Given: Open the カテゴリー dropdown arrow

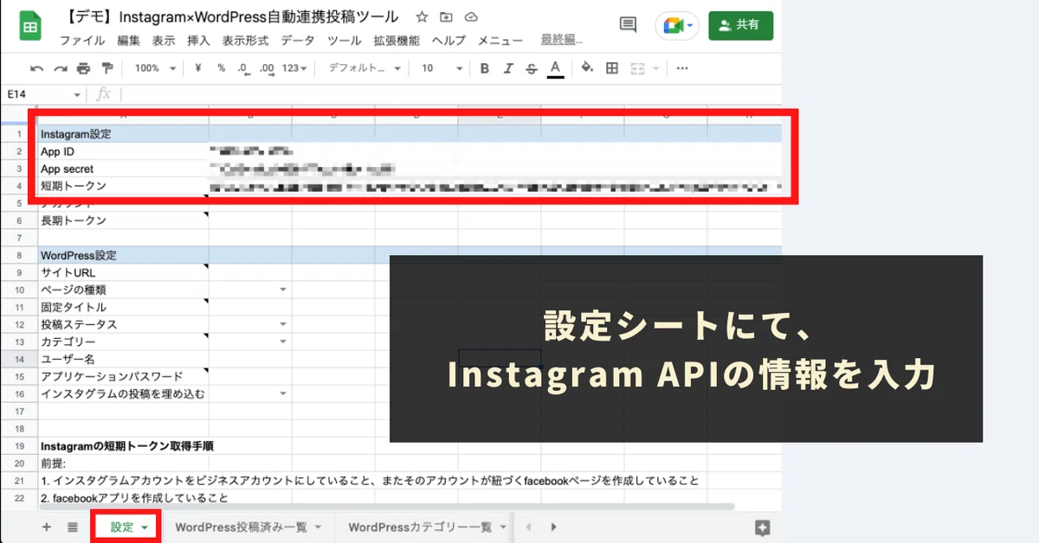Looking at the screenshot, I should tap(283, 342).
